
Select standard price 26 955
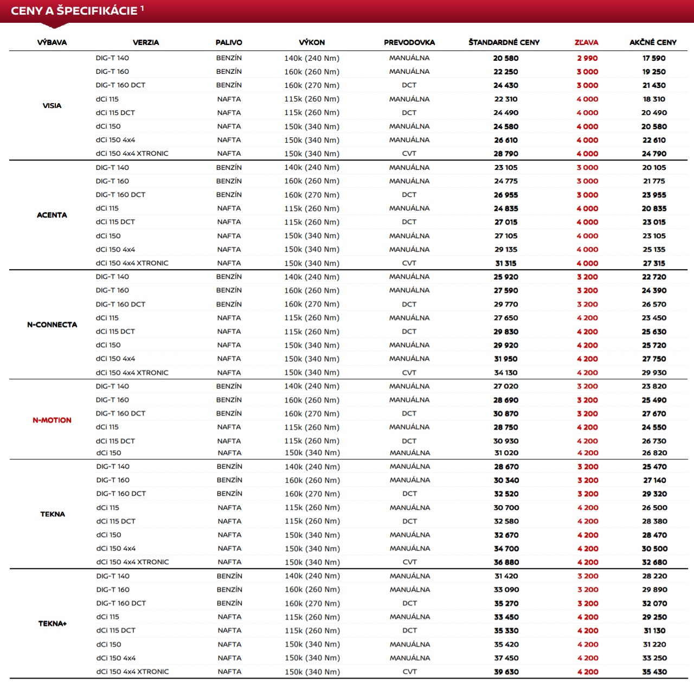506,195
